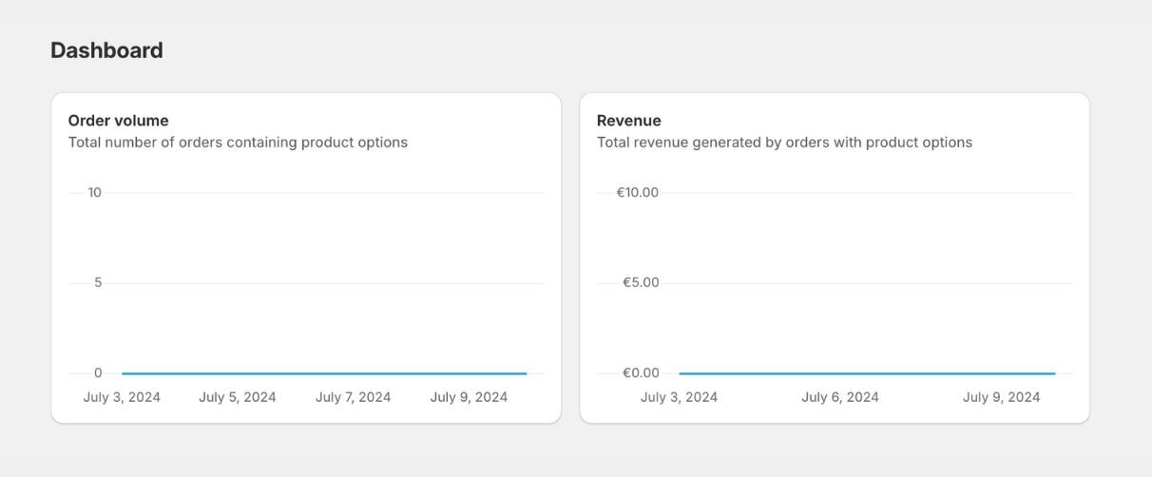Select the Revenue card title

[629, 121]
